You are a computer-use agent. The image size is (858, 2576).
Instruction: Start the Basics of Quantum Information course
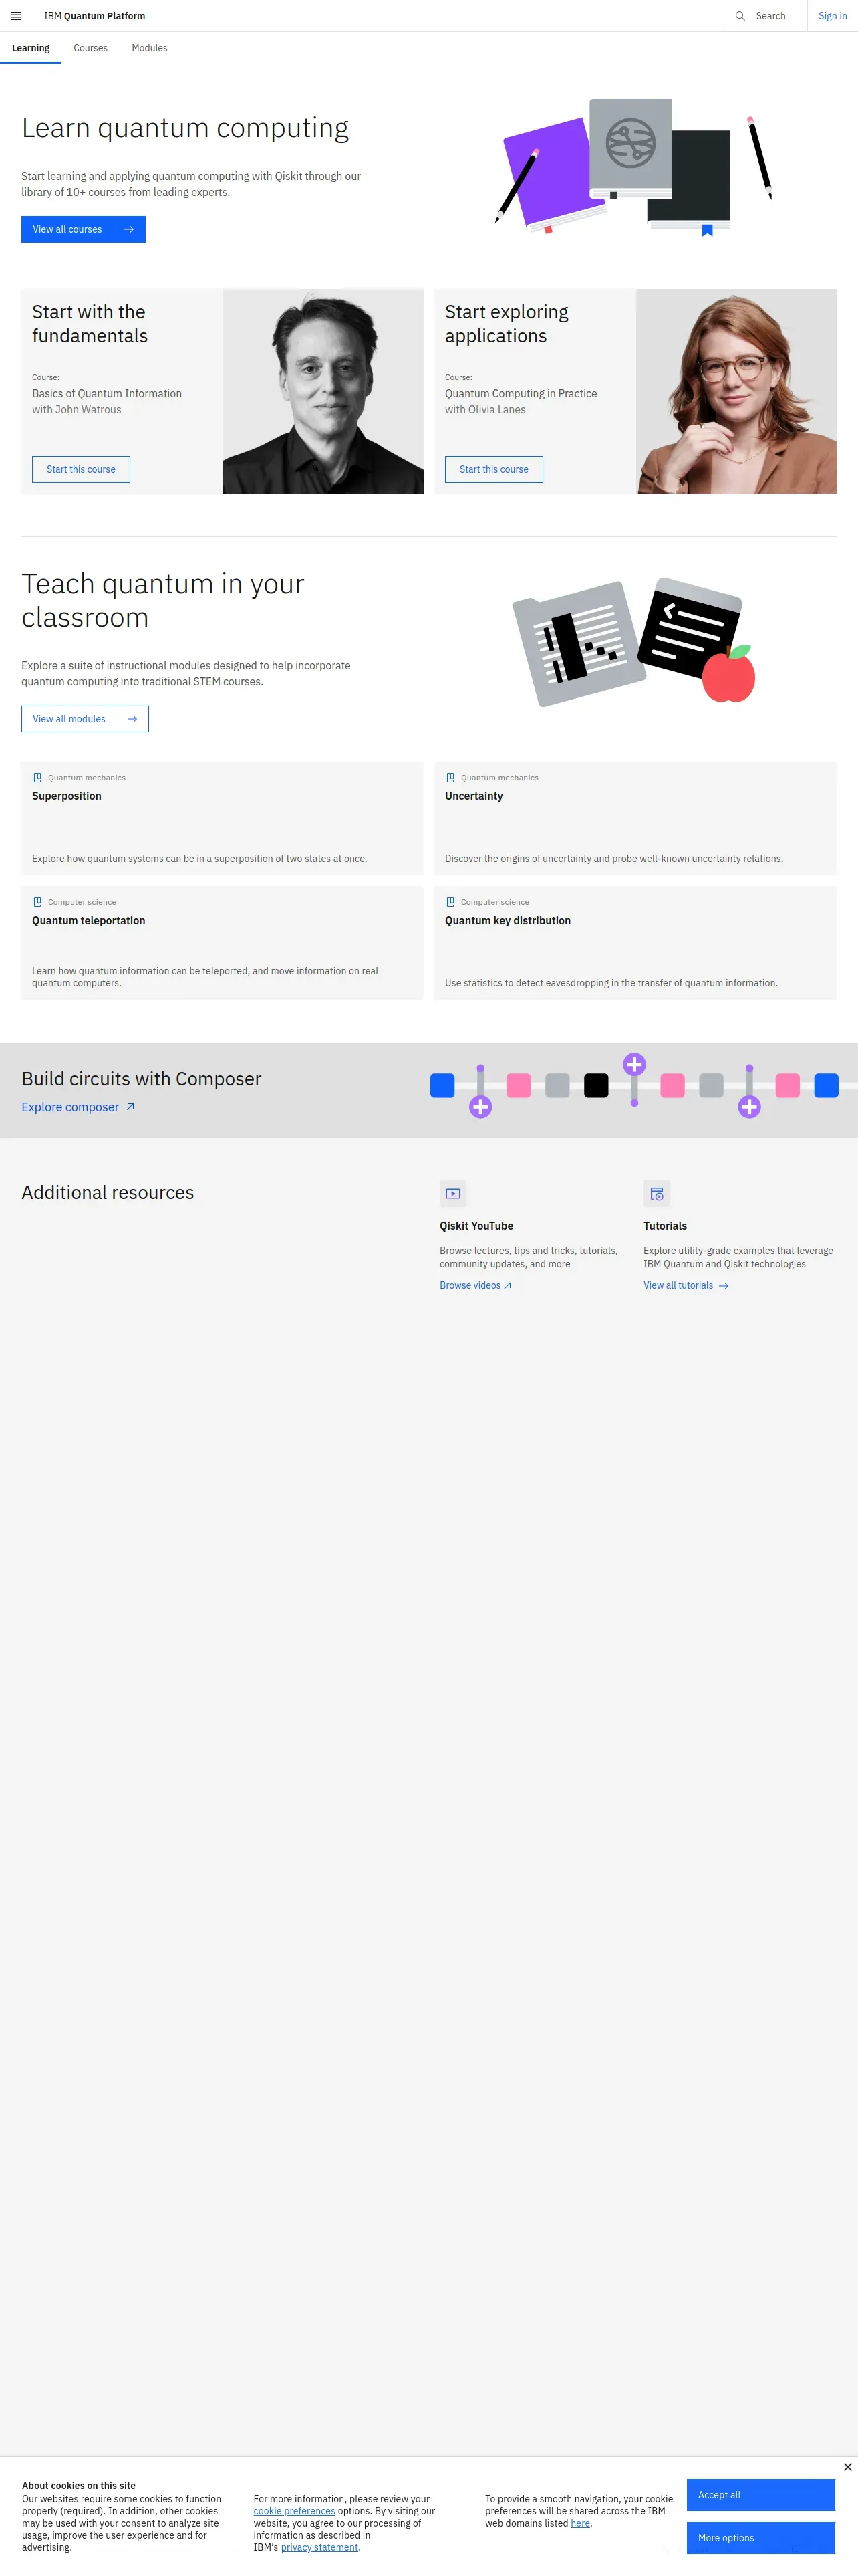point(81,470)
